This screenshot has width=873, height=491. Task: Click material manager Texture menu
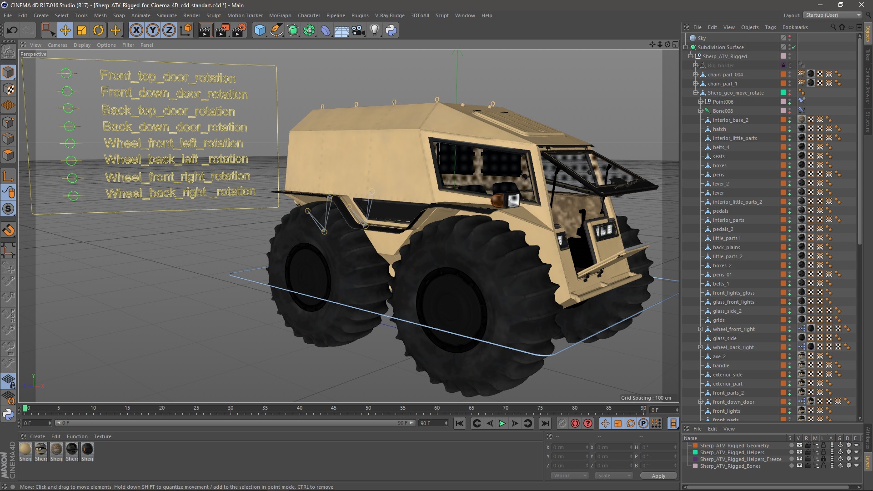(x=102, y=436)
